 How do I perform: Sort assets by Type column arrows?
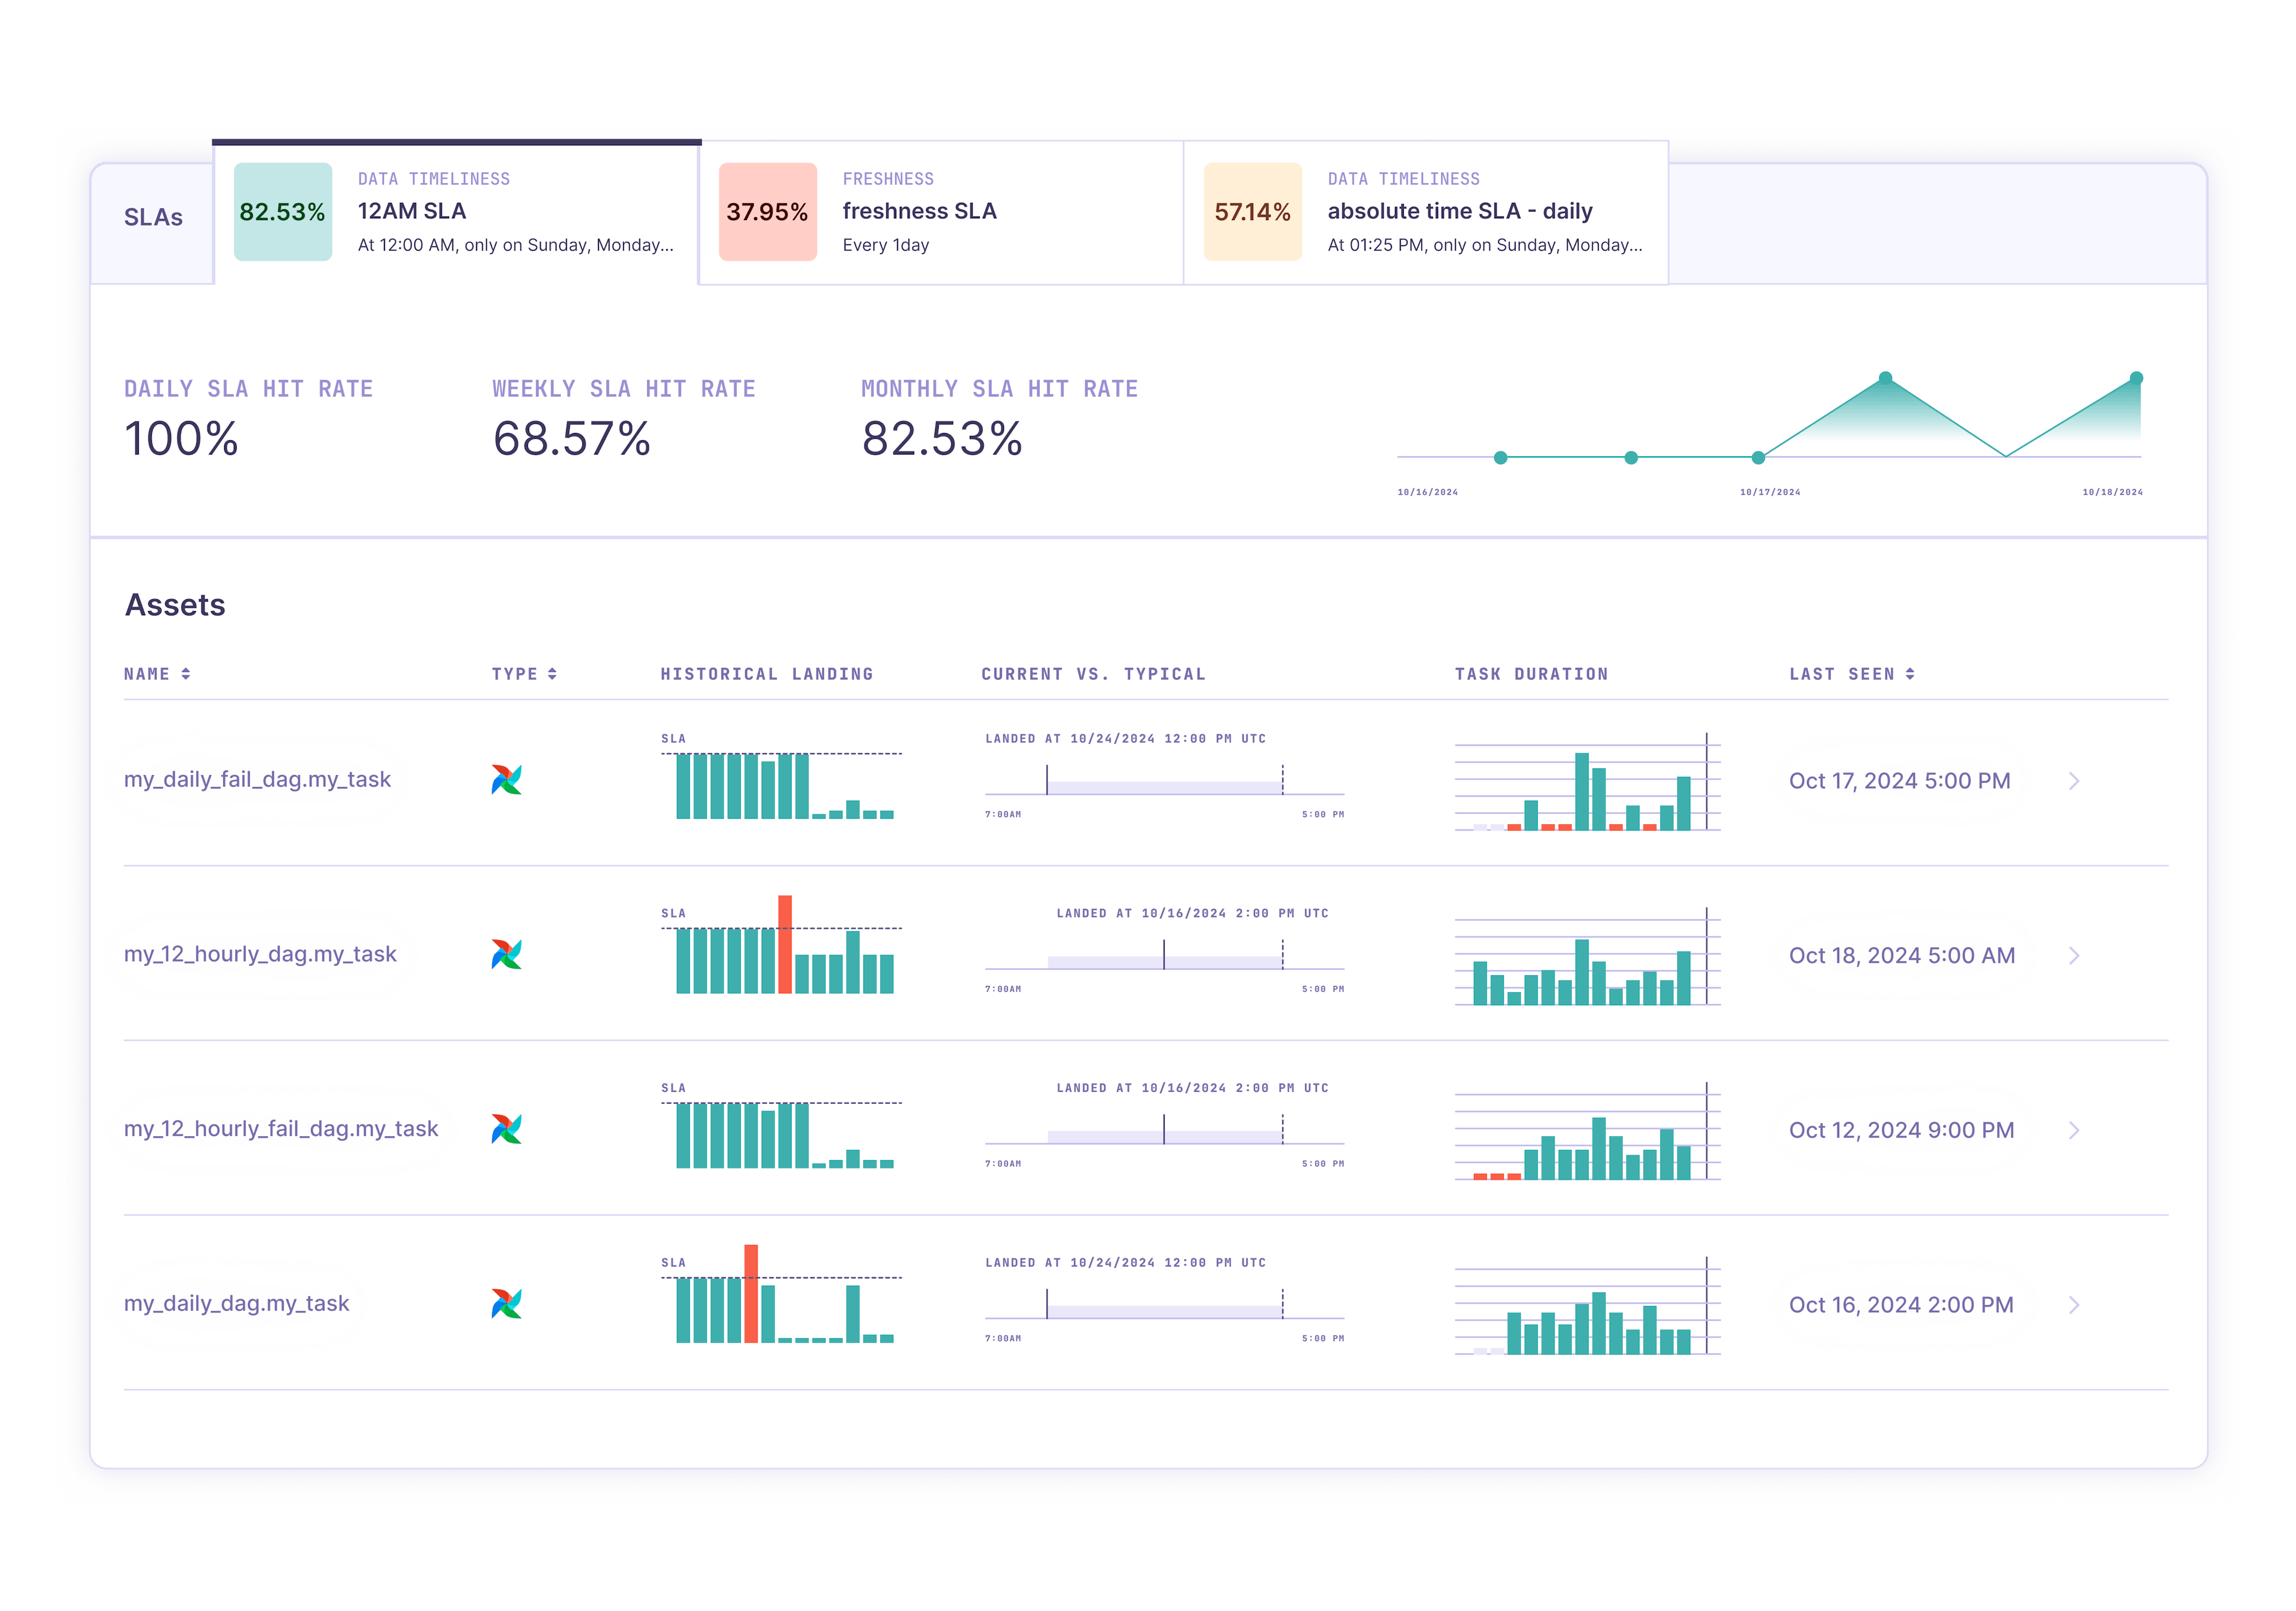552,674
